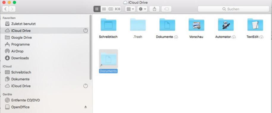Select the Dokumente folder icon
The height and width of the screenshot is (113, 272).
(167, 24)
